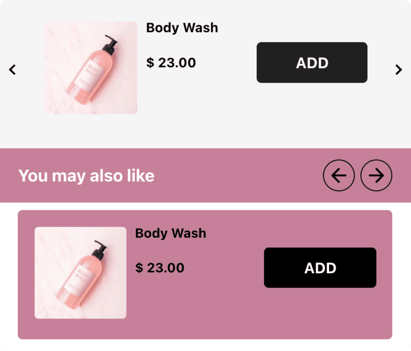Open the top Body Wash product image
The width and height of the screenshot is (411, 351).
(x=91, y=67)
